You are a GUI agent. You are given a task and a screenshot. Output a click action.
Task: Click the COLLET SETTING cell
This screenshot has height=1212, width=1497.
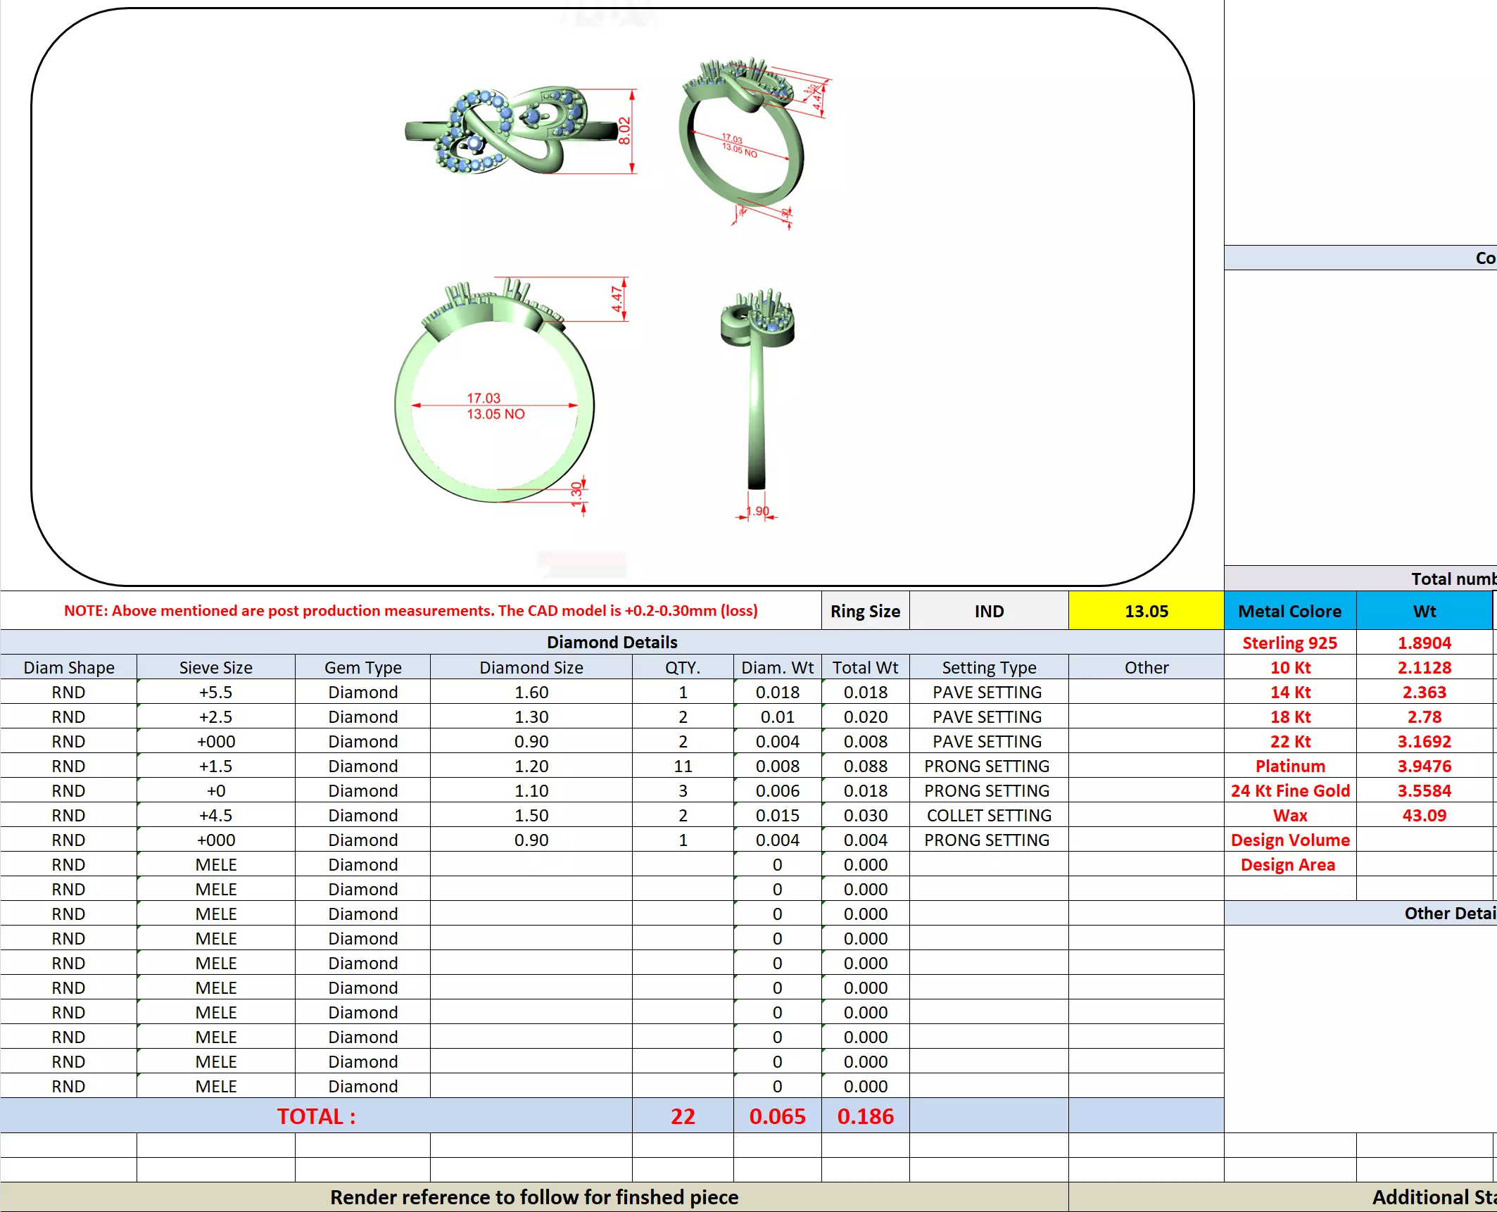pyautogui.click(x=988, y=815)
